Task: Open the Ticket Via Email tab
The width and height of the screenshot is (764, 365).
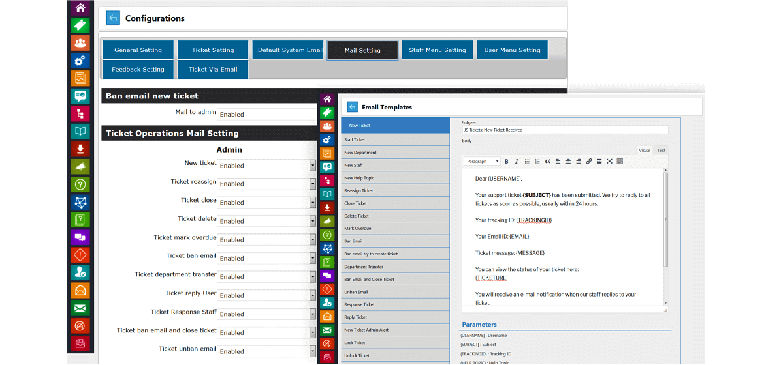Action: point(213,70)
